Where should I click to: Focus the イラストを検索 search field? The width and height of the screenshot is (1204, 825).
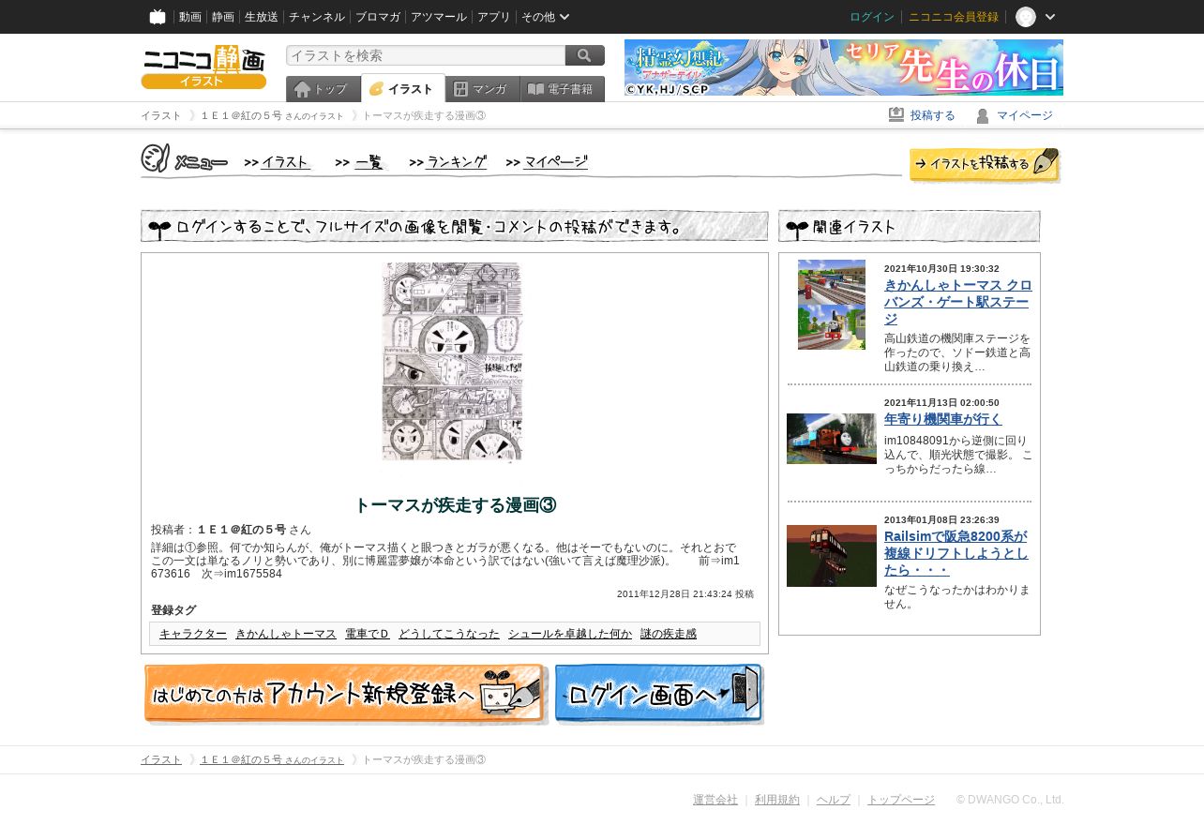coord(426,55)
